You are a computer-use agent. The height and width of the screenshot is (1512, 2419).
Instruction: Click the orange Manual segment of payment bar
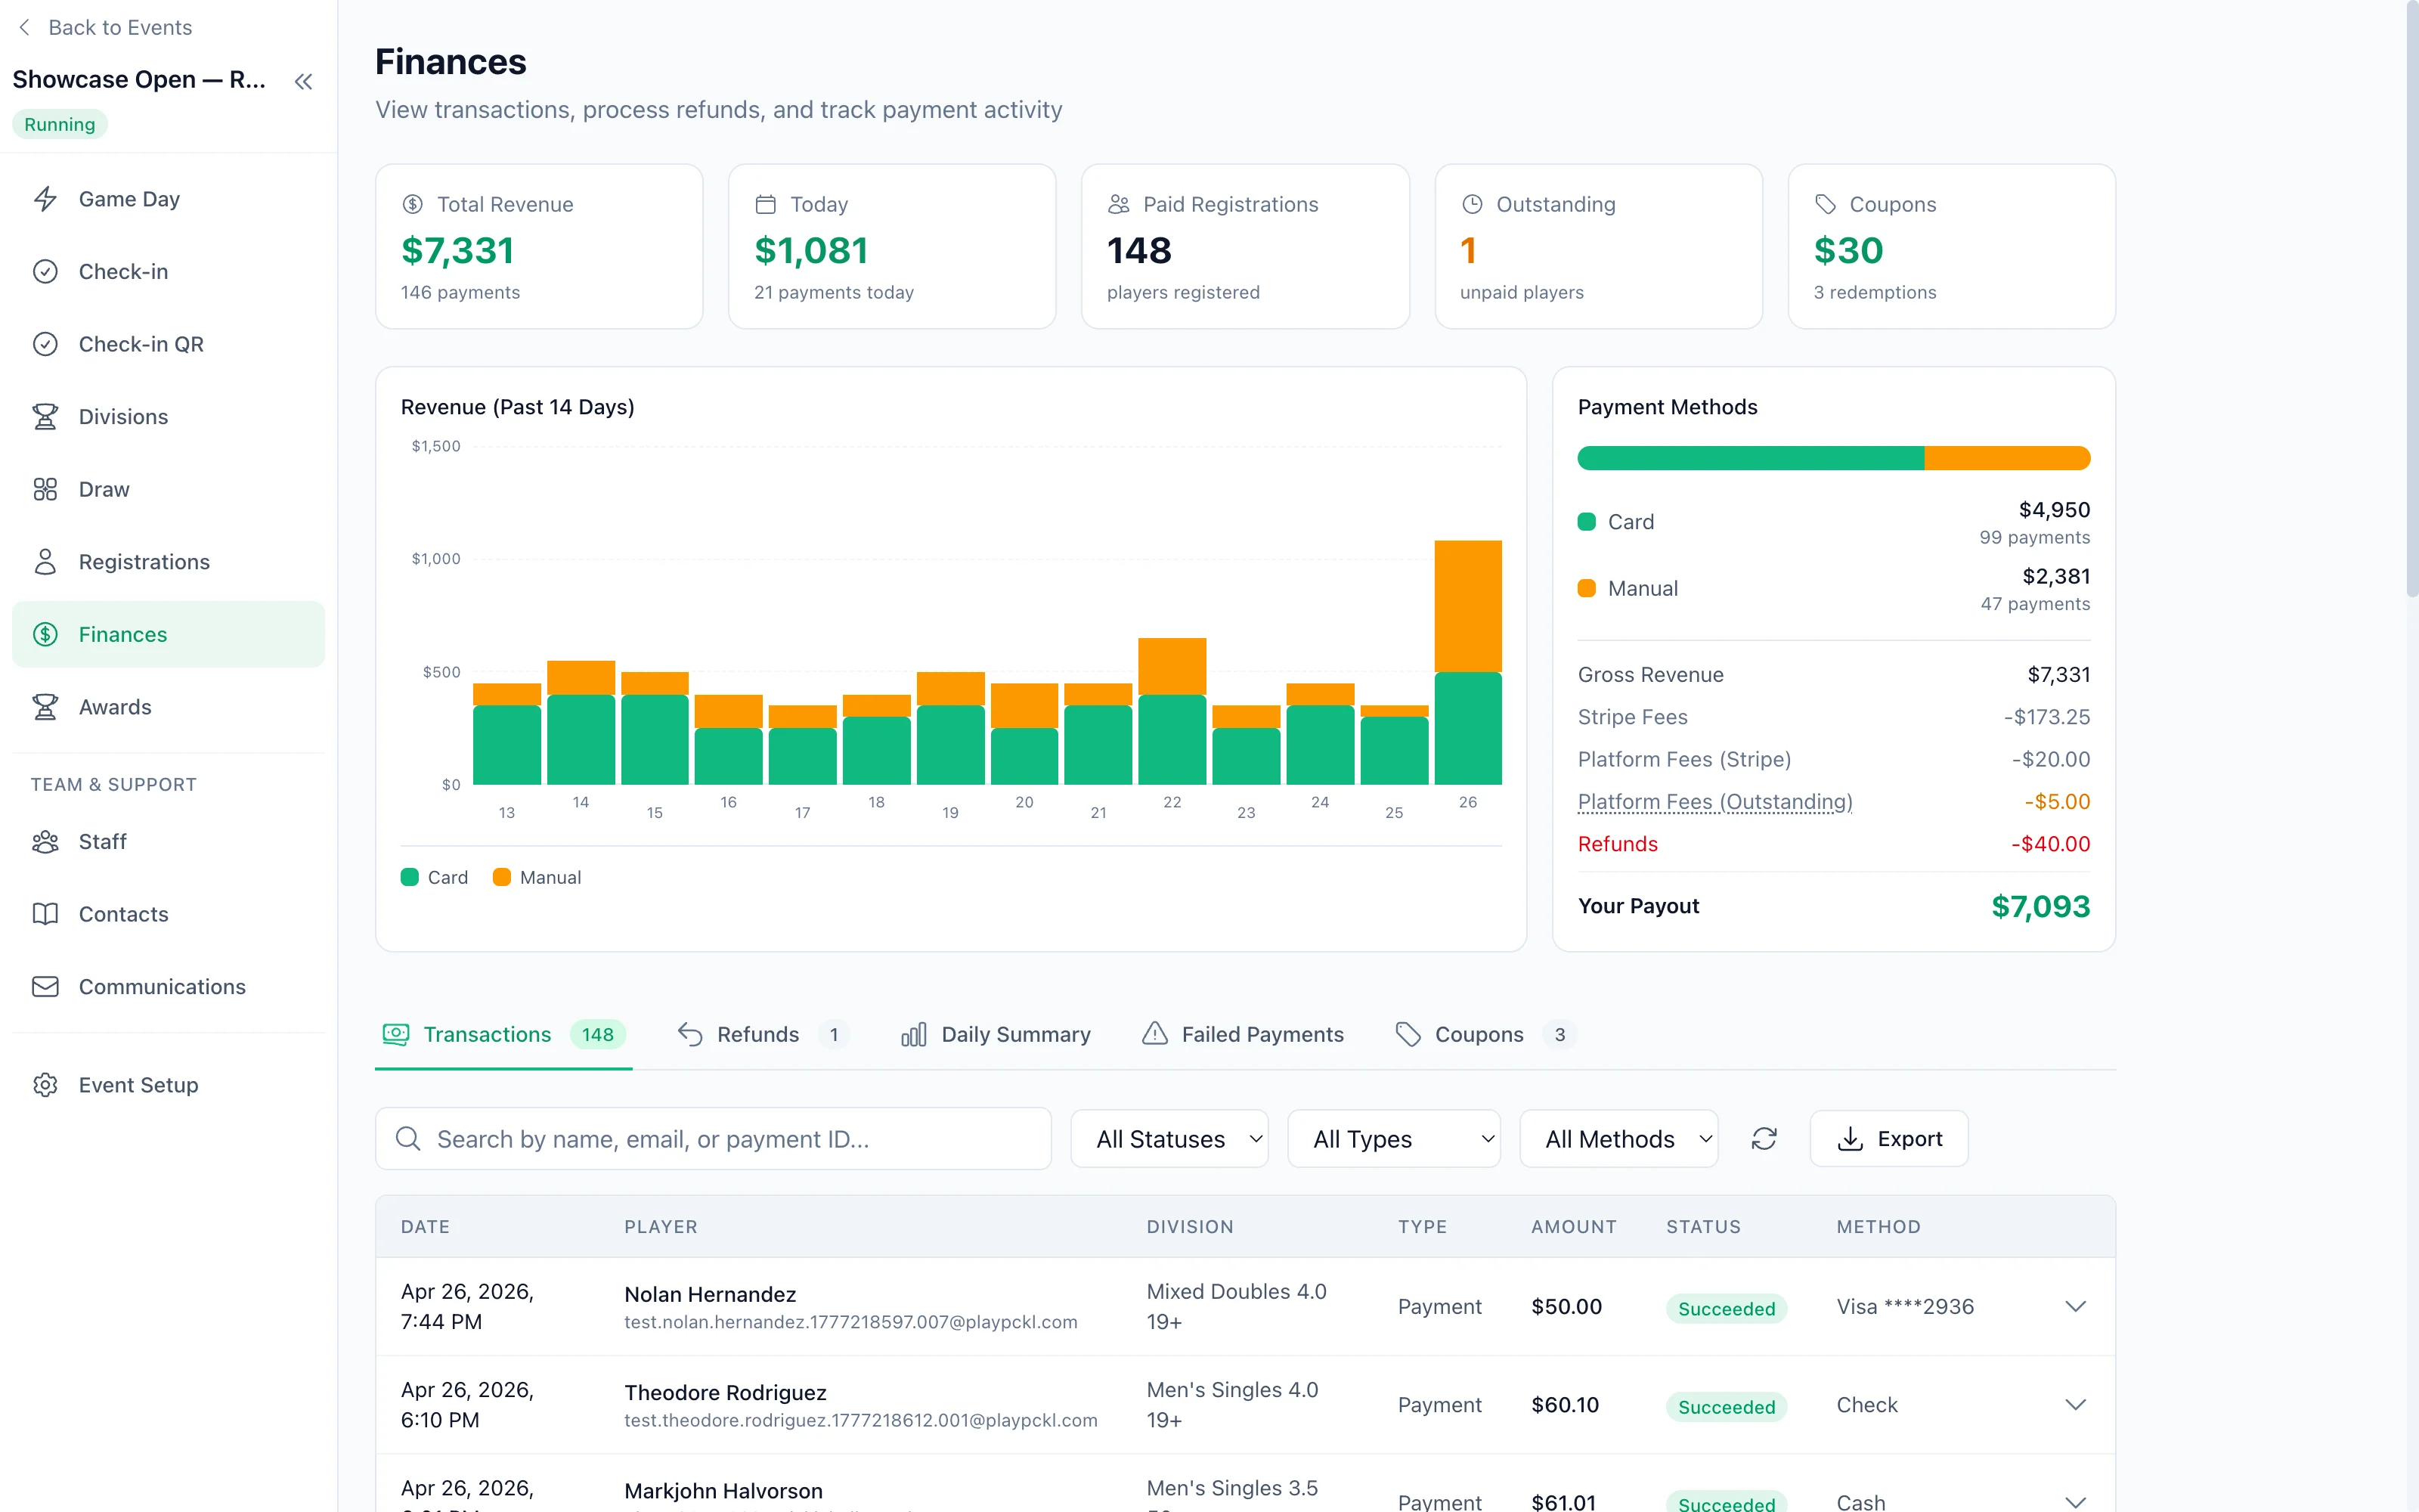point(2009,458)
